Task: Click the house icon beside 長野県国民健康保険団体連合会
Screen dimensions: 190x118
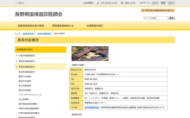Action: [142, 10]
